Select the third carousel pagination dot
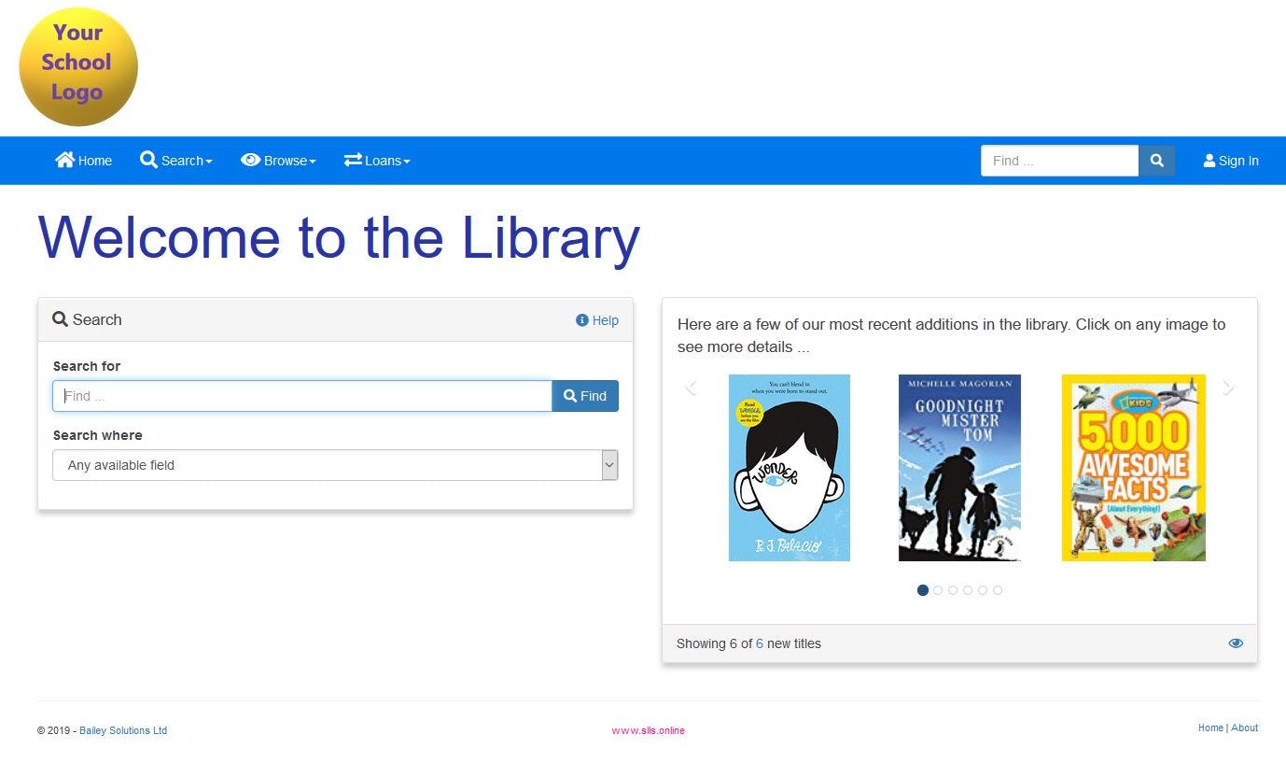The image size is (1286, 763). pyautogui.click(x=953, y=590)
